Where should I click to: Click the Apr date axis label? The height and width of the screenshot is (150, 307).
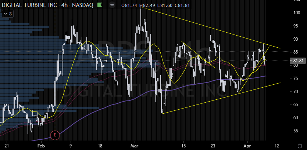(x=247, y=146)
